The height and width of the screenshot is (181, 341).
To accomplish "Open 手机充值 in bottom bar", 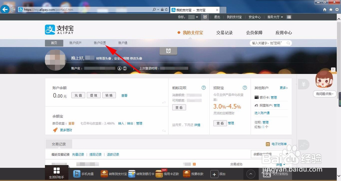I will [x=84, y=174].
